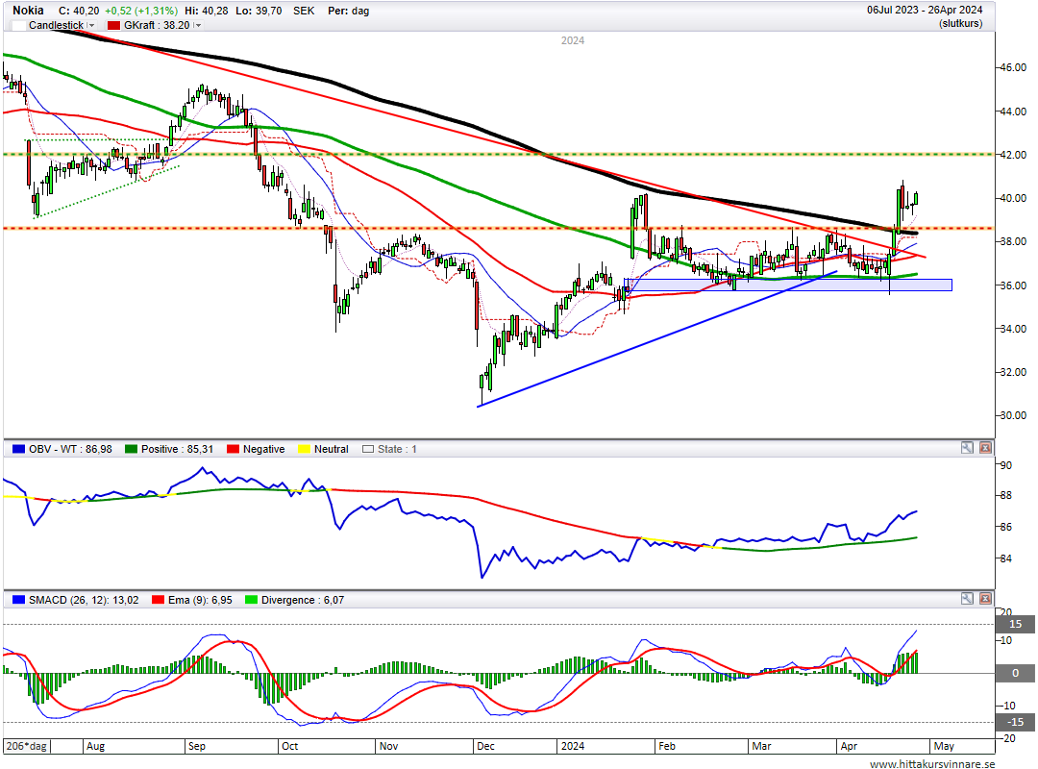Click the Negative legend label
The width and height of the screenshot is (1038, 769).
tap(263, 449)
